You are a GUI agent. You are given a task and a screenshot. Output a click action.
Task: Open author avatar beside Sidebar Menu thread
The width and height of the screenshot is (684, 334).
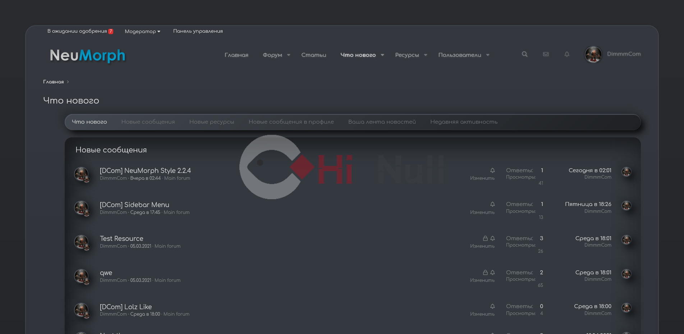(81, 208)
